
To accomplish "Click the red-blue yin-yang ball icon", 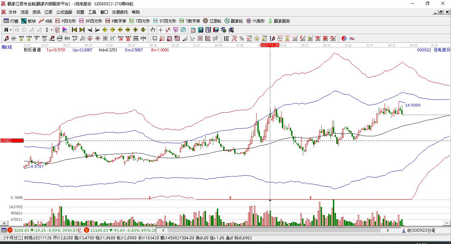I will 344,38.
